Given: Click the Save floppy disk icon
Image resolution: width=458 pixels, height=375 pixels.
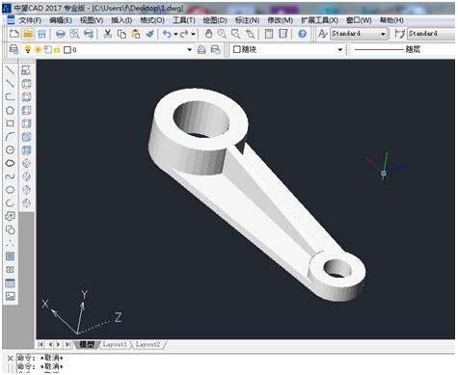Looking at the screenshot, I should point(41,34).
